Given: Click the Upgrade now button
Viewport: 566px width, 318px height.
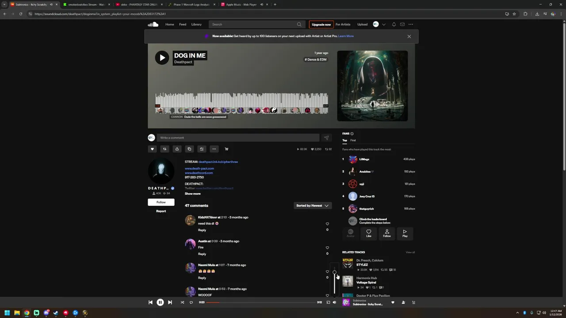Looking at the screenshot, I should (321, 24).
